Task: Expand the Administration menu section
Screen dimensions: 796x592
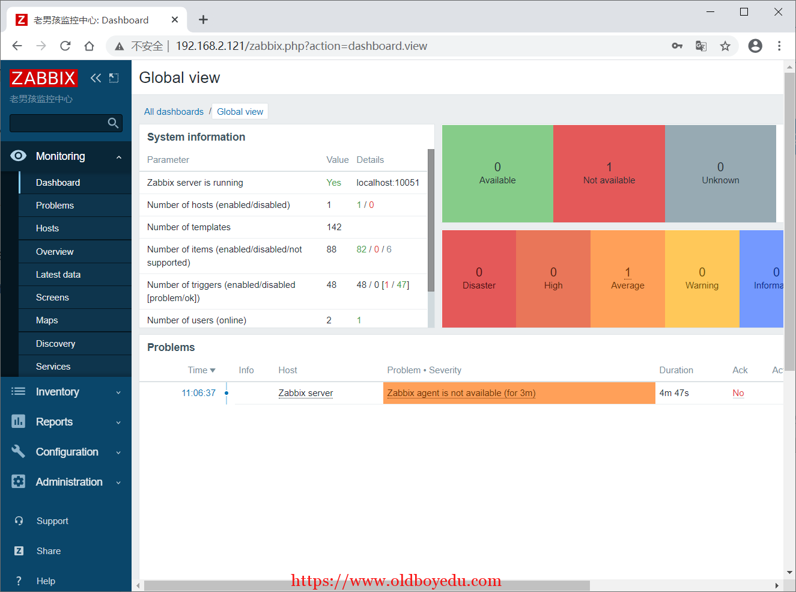Action: pos(118,483)
